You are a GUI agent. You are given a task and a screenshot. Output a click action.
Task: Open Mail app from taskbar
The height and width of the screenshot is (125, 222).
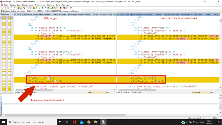[x=82, y=122]
